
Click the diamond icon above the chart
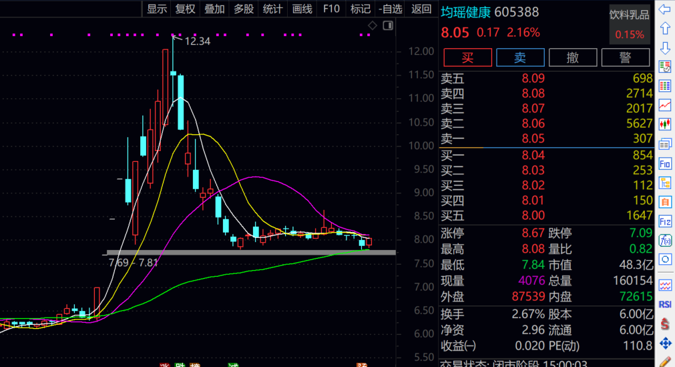click(x=373, y=25)
